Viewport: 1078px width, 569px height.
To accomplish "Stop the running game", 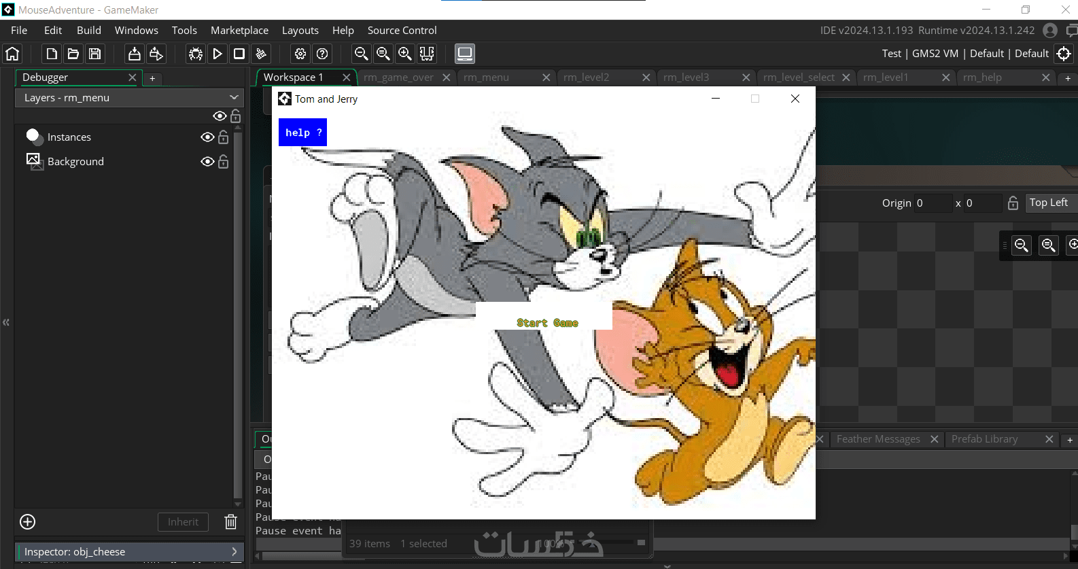I will (x=239, y=54).
